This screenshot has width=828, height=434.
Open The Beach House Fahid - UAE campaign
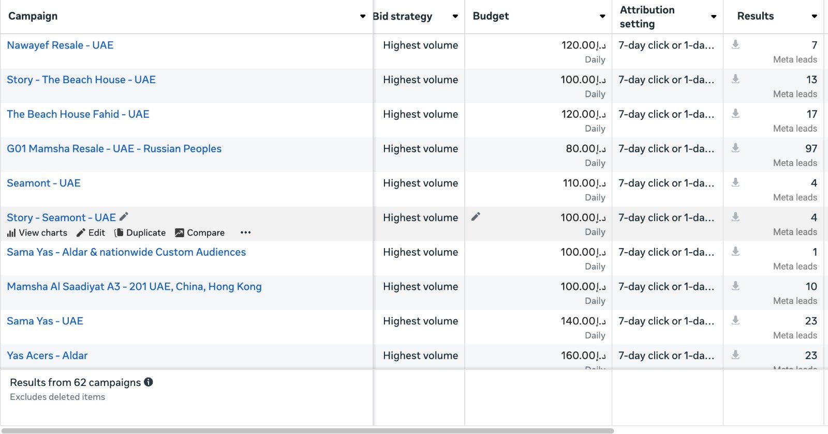[x=78, y=114]
